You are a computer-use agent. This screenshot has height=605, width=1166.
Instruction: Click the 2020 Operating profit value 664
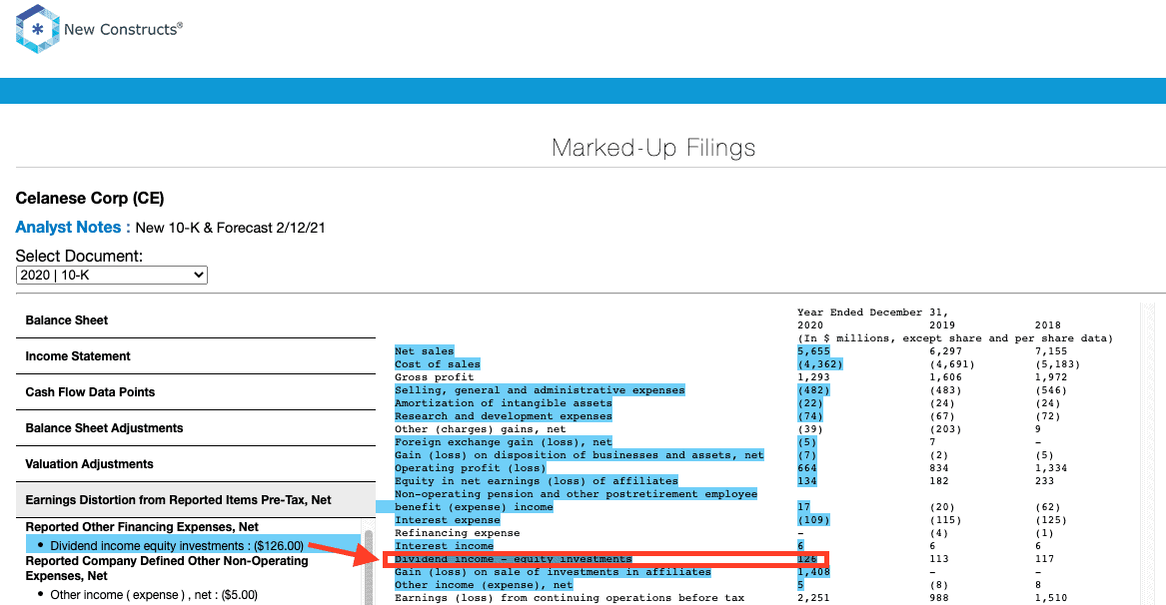coord(807,468)
